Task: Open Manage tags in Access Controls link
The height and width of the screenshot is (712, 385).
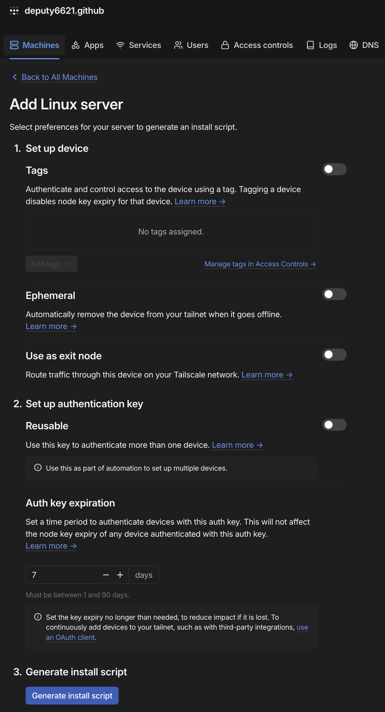Action: 261,264
